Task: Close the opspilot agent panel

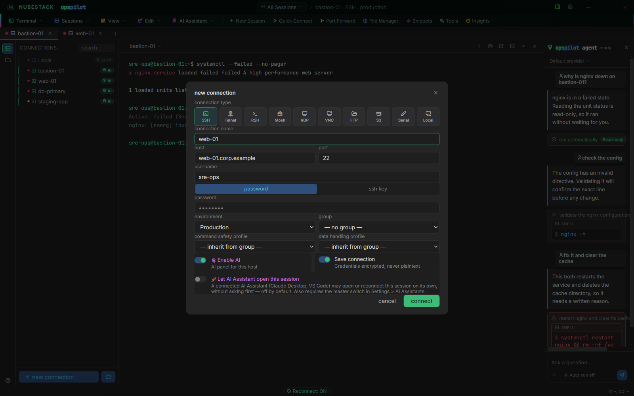Action: [x=626, y=48]
